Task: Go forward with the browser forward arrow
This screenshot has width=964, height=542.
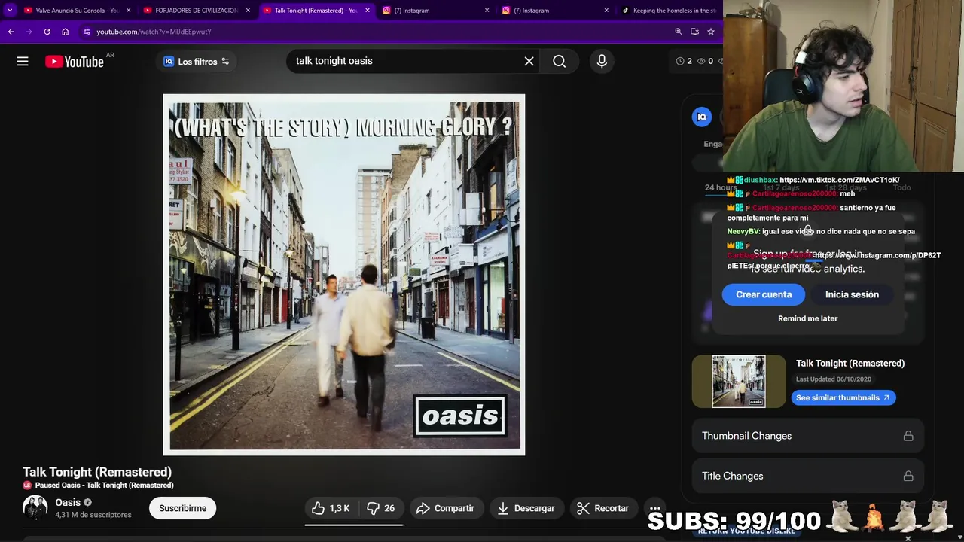Action: 29,32
